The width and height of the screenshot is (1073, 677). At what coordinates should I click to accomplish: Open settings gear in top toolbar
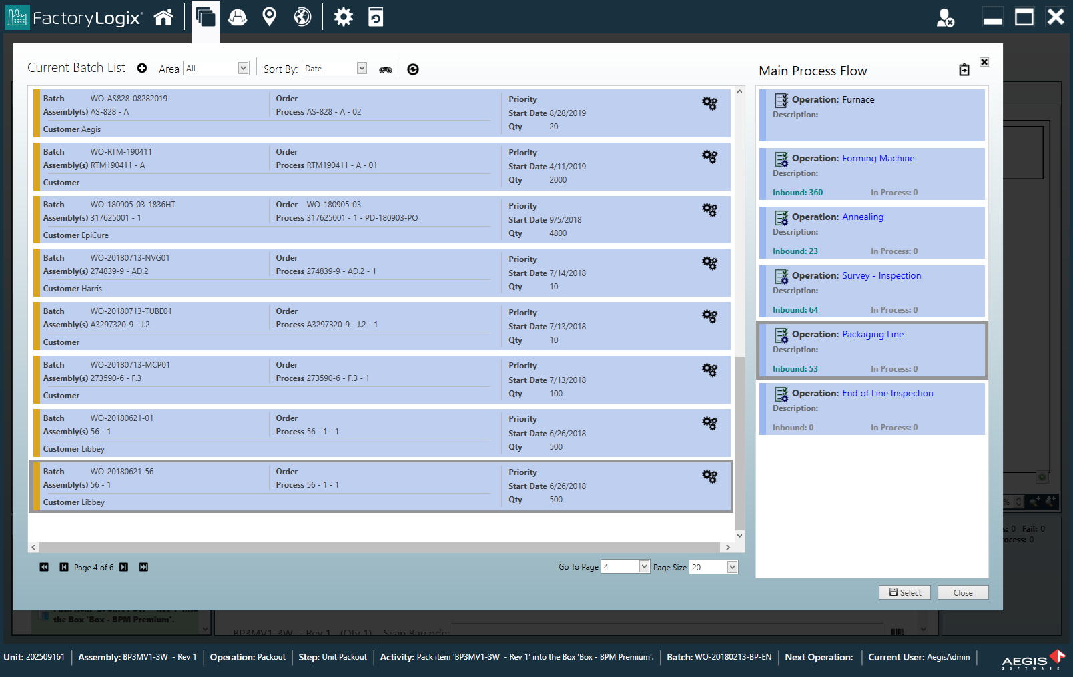(343, 17)
